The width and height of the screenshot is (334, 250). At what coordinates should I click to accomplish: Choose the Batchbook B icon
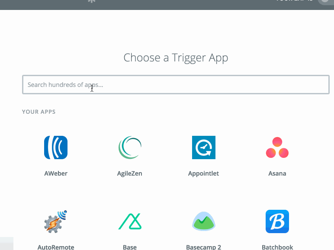tap(277, 221)
